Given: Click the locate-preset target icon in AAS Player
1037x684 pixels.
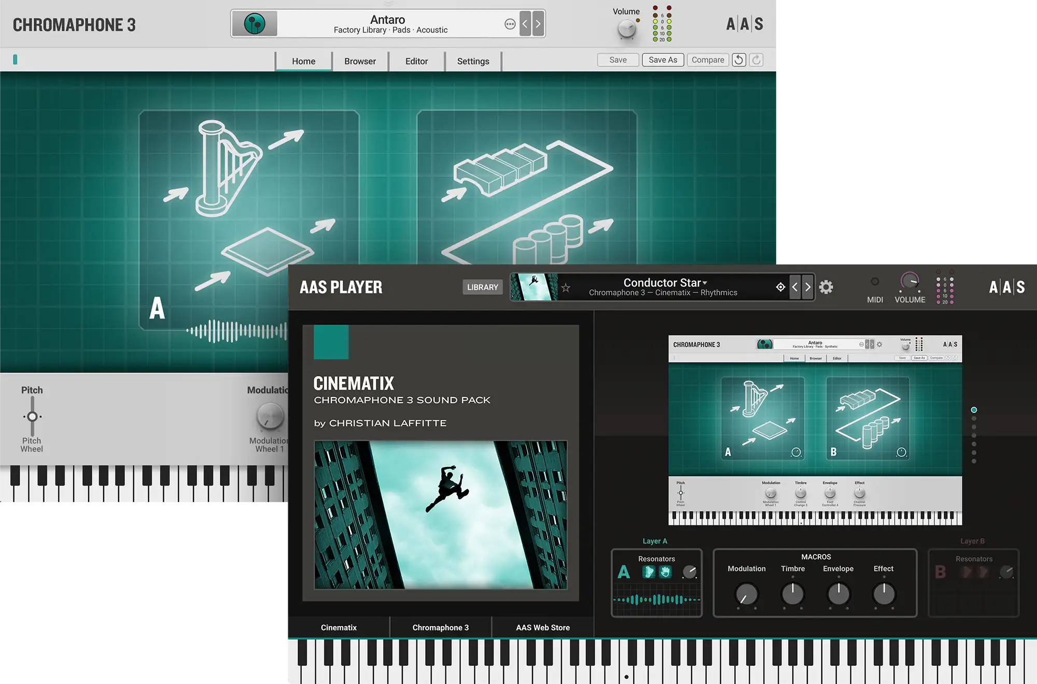Looking at the screenshot, I should [780, 287].
